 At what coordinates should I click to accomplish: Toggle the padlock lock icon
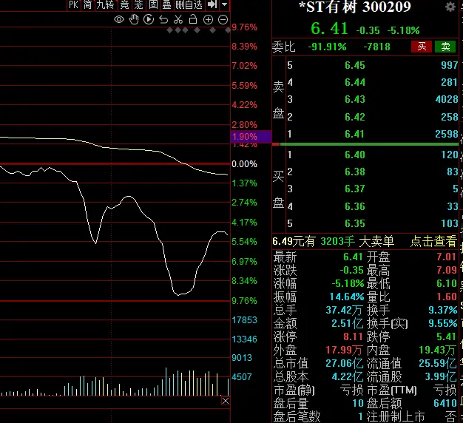(x=193, y=19)
